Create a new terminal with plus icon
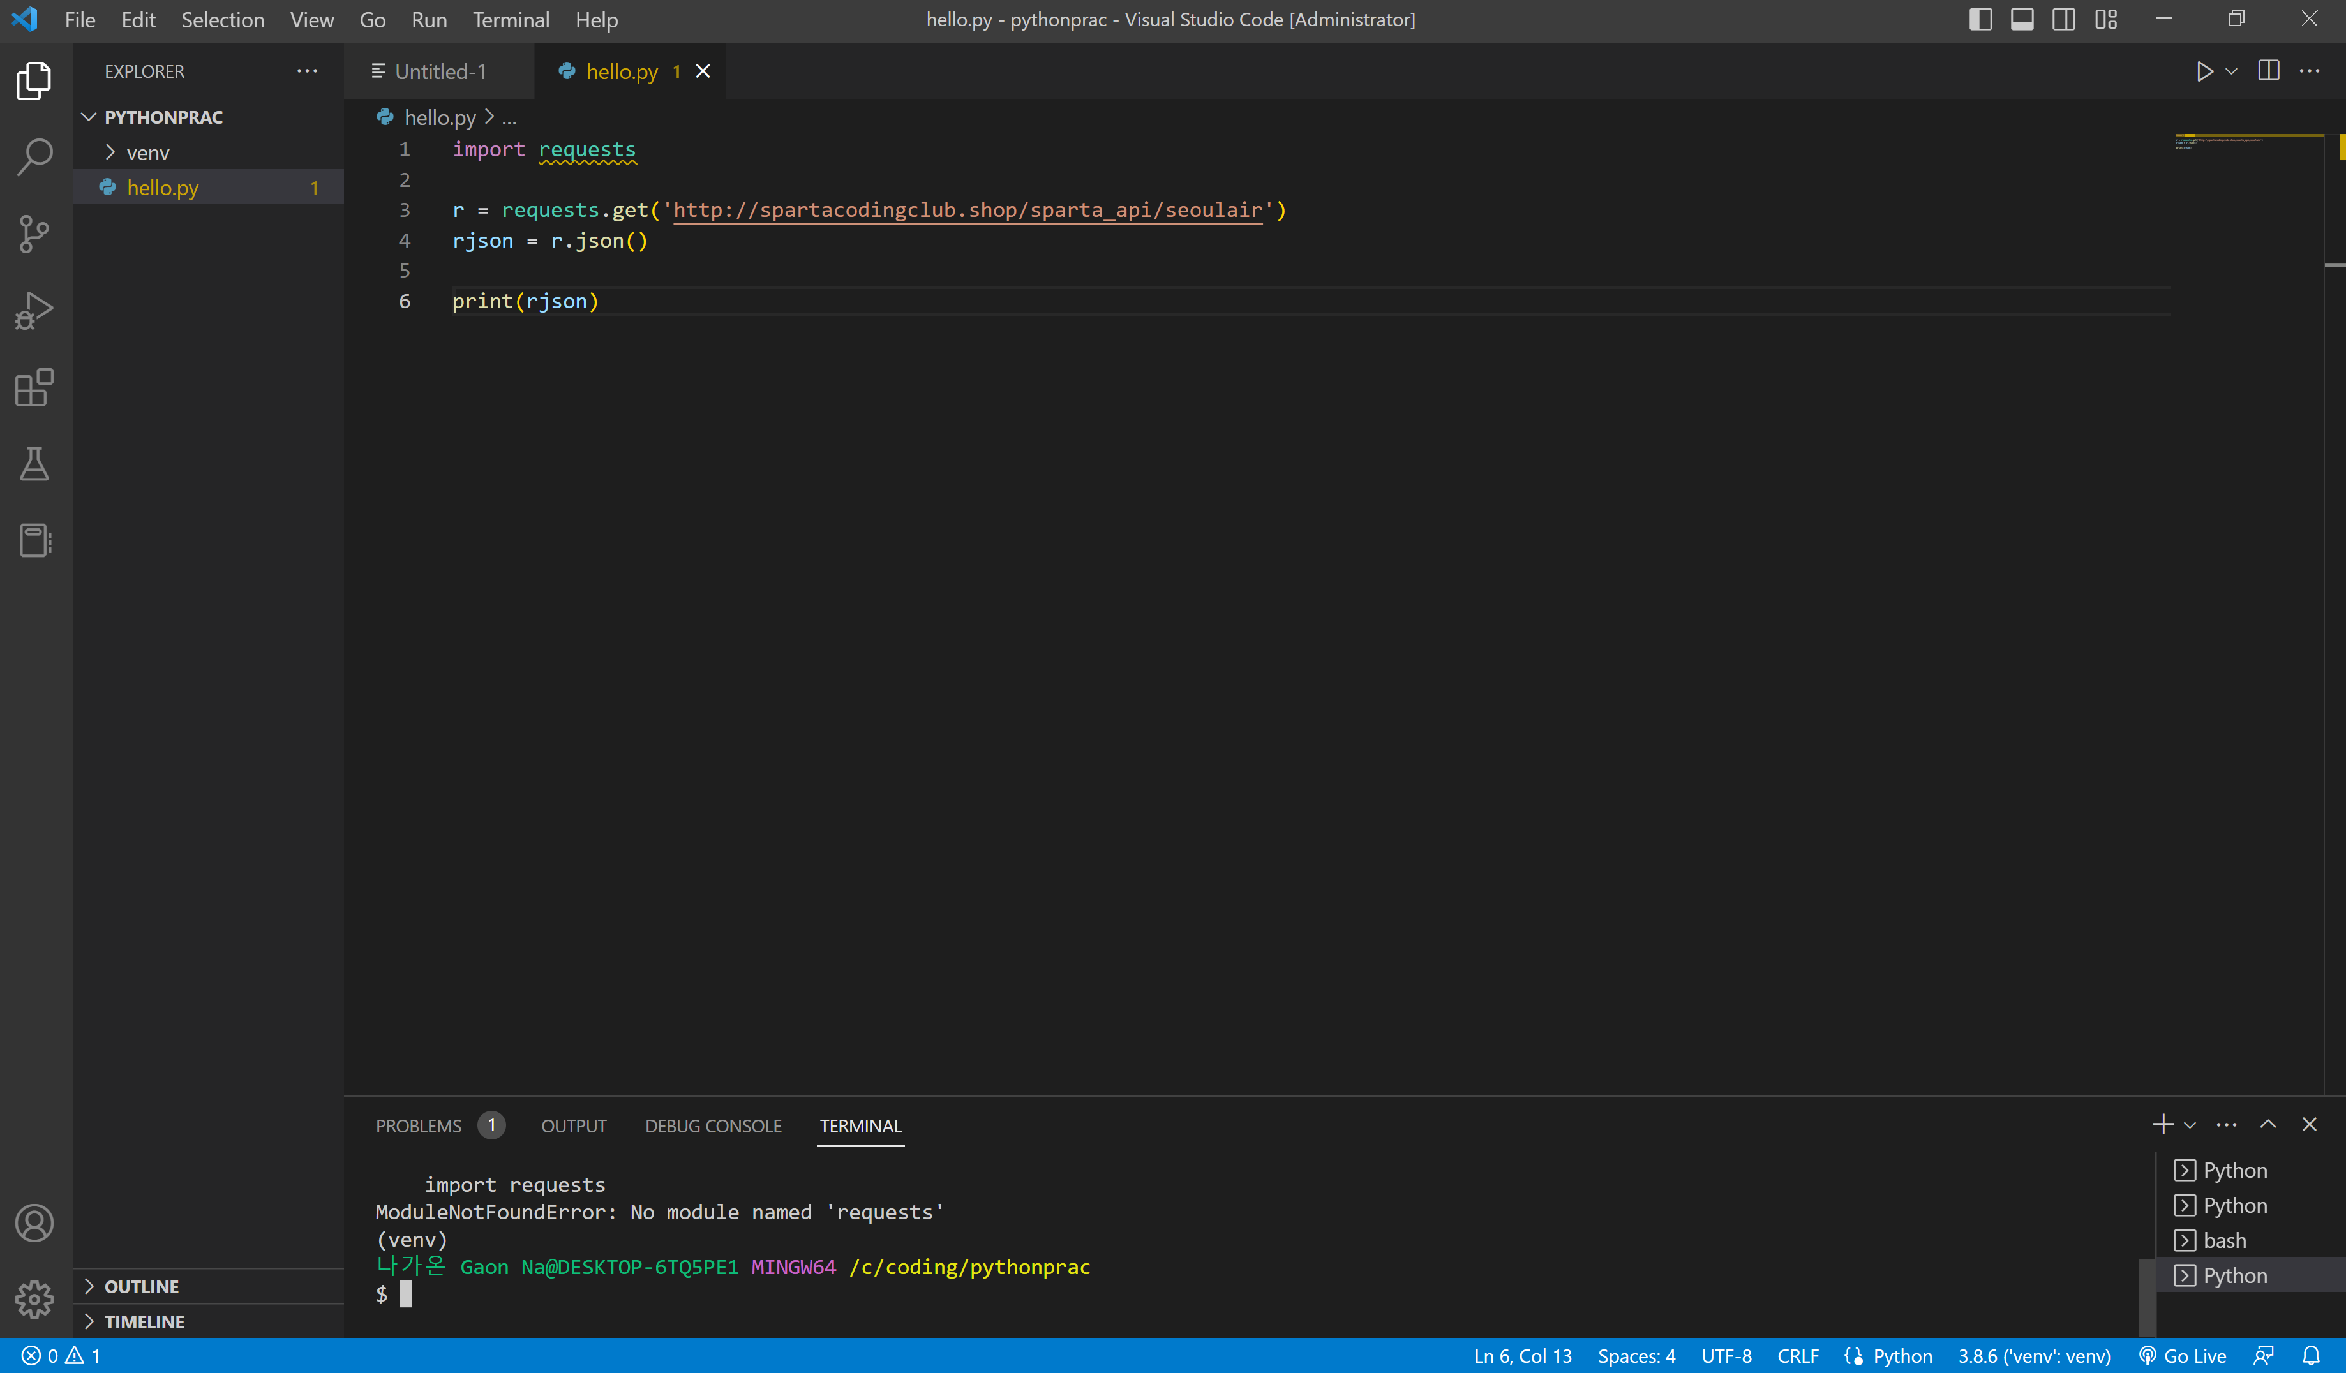Image resolution: width=2346 pixels, height=1373 pixels. point(2163,1124)
